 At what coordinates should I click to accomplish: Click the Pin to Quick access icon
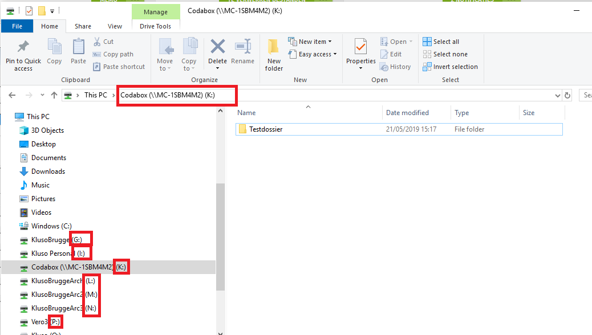coord(23,47)
